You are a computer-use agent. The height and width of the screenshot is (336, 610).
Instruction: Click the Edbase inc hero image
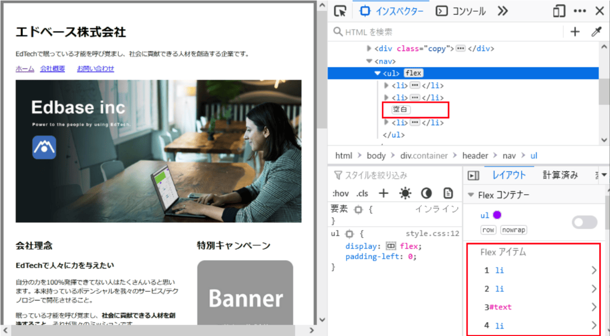159,151
